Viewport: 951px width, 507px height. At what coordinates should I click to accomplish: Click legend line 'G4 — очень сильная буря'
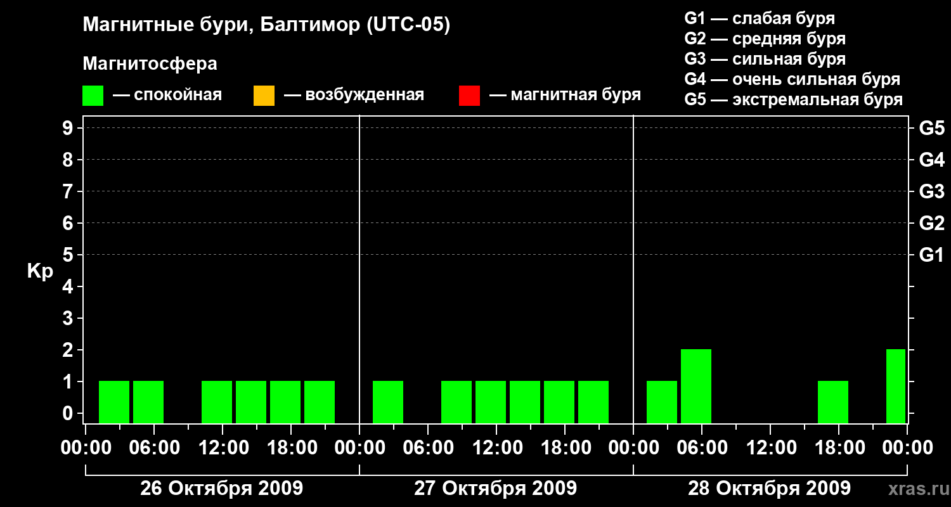(792, 79)
